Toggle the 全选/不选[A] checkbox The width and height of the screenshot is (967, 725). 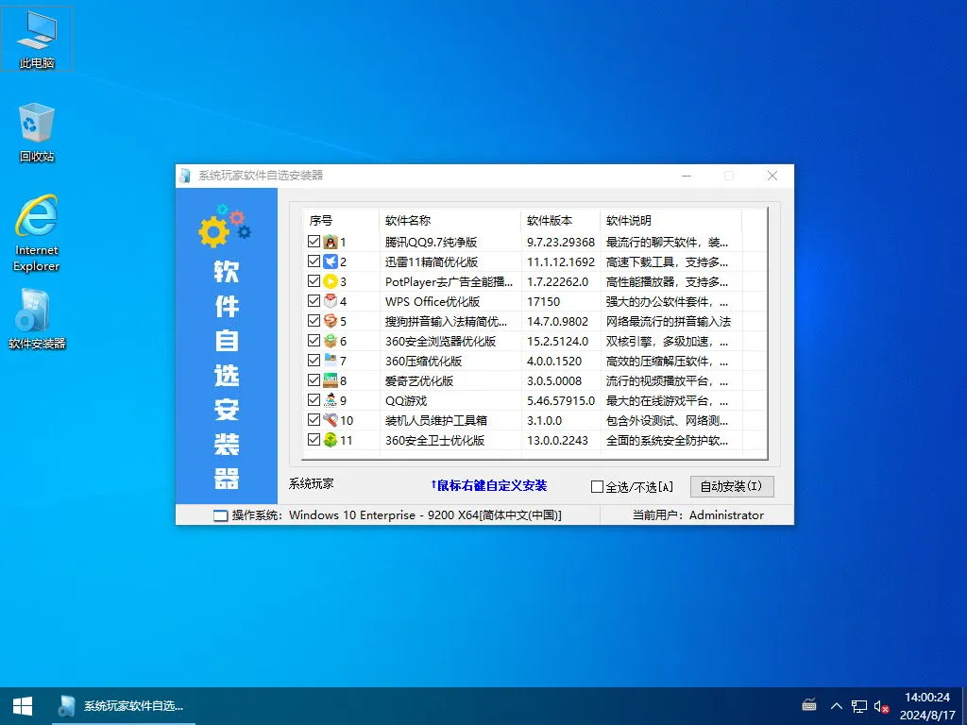coord(599,486)
